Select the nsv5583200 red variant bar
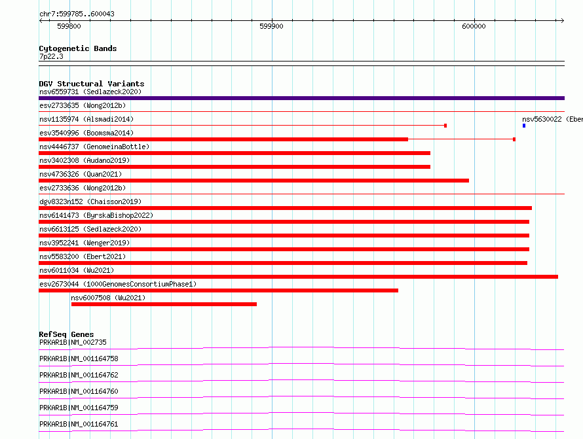 coord(283,263)
